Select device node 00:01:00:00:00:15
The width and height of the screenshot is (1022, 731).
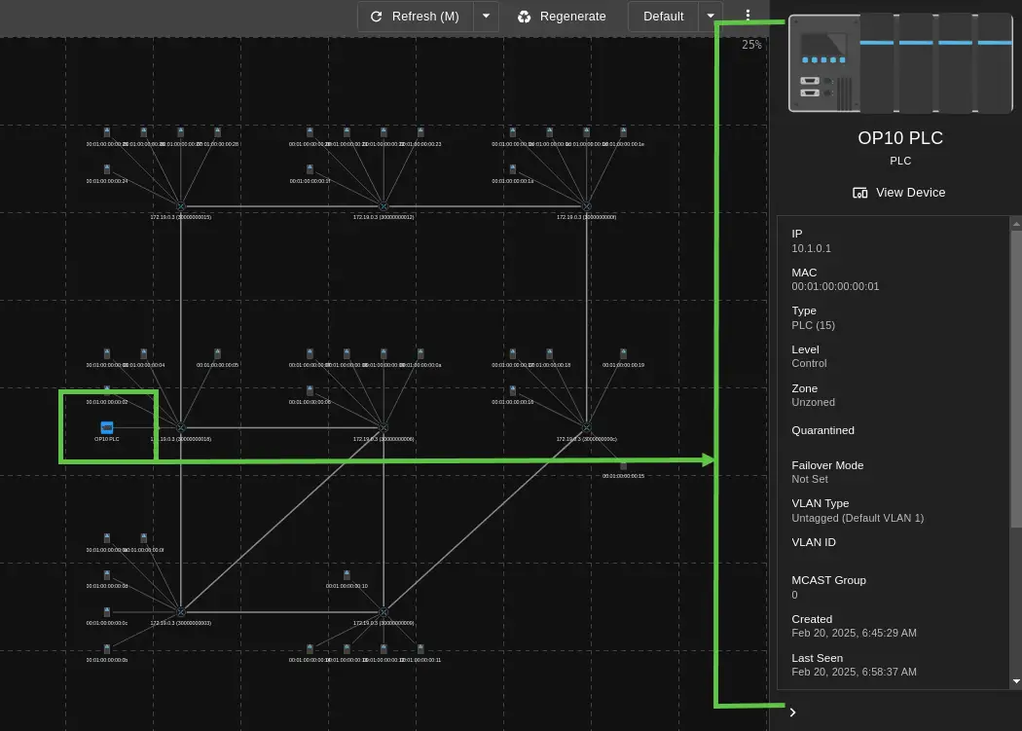tap(623, 465)
